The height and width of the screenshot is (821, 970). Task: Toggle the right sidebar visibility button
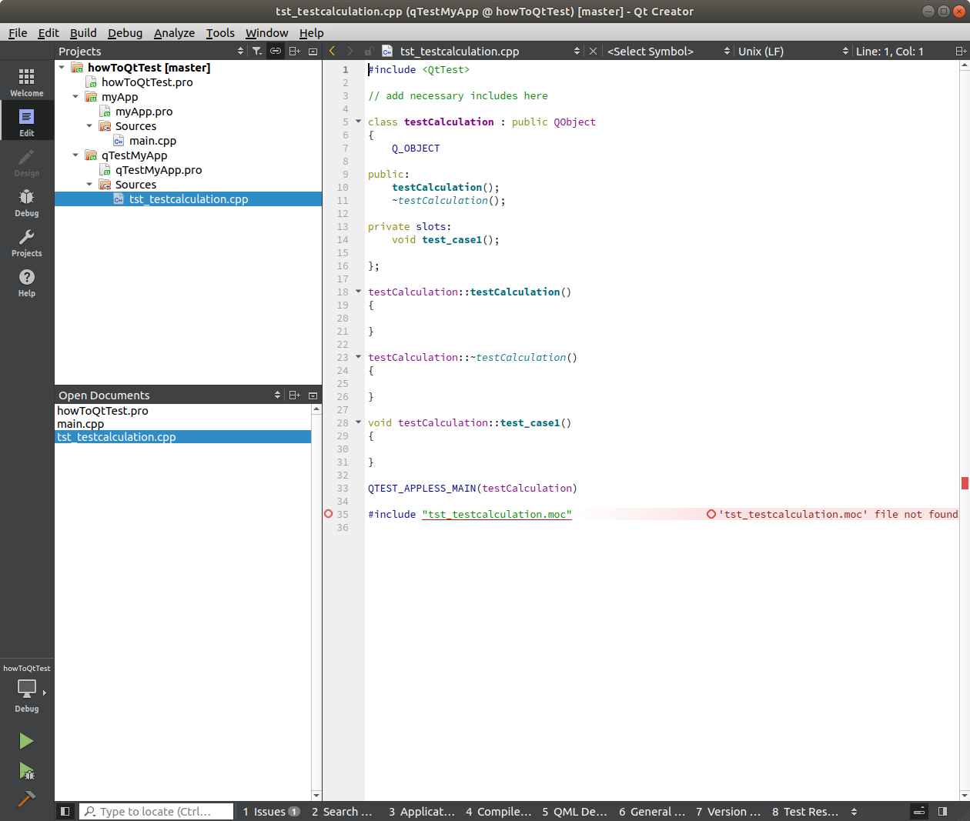click(x=942, y=811)
